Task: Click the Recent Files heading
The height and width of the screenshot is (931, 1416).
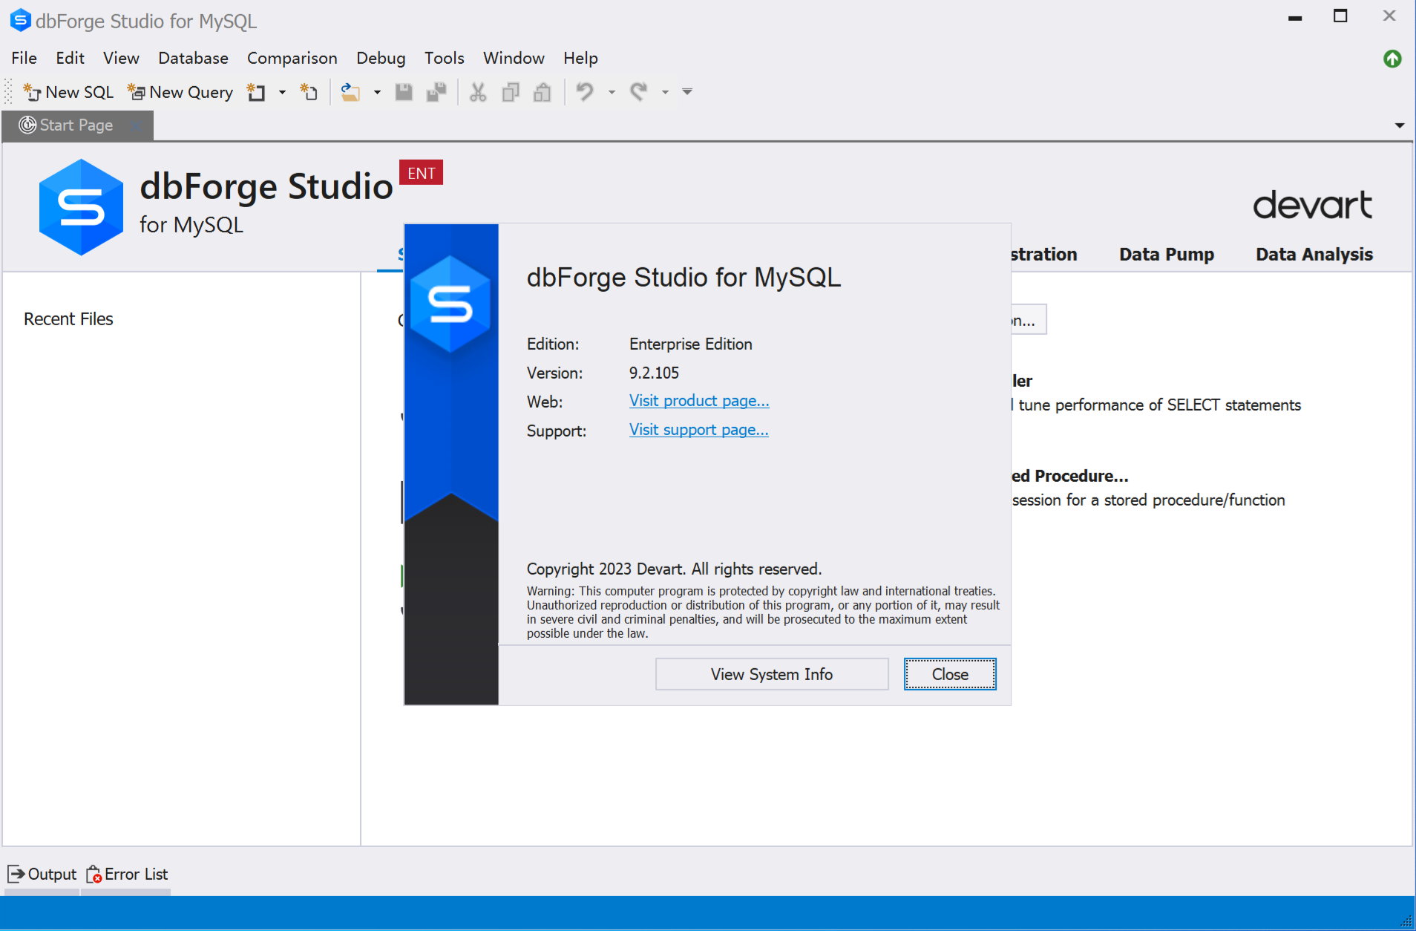Action: click(68, 319)
